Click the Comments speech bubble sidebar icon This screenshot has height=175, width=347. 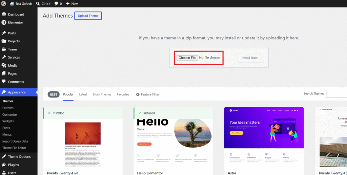point(4,82)
